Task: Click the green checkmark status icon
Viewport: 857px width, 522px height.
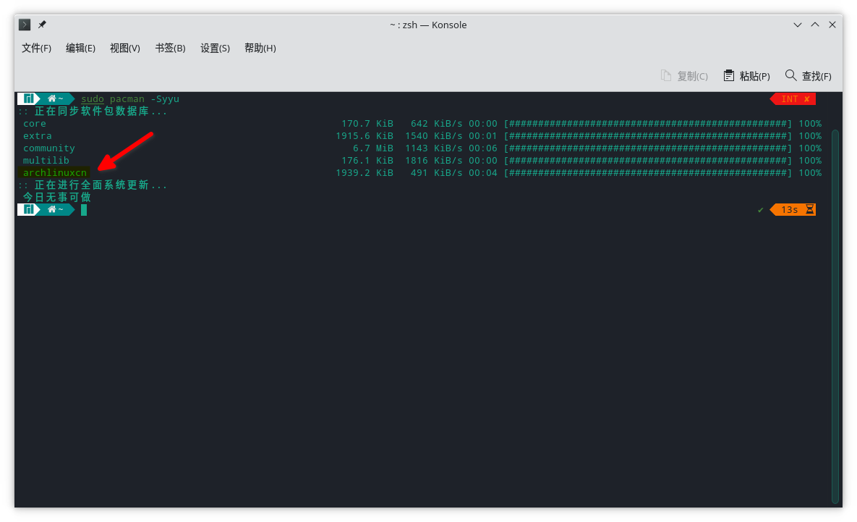Action: click(760, 210)
